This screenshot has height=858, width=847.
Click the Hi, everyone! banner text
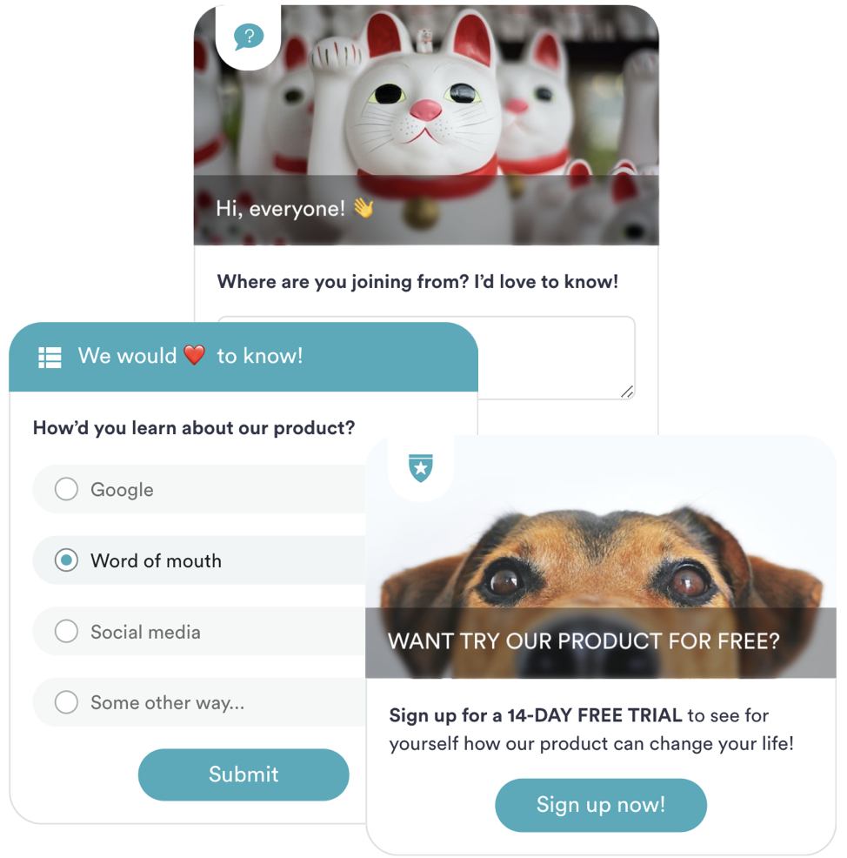tap(281, 209)
